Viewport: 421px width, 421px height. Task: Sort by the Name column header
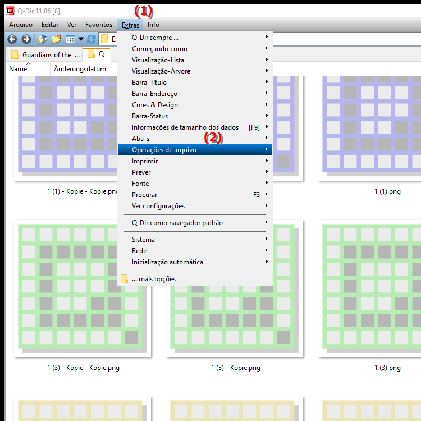click(x=28, y=69)
